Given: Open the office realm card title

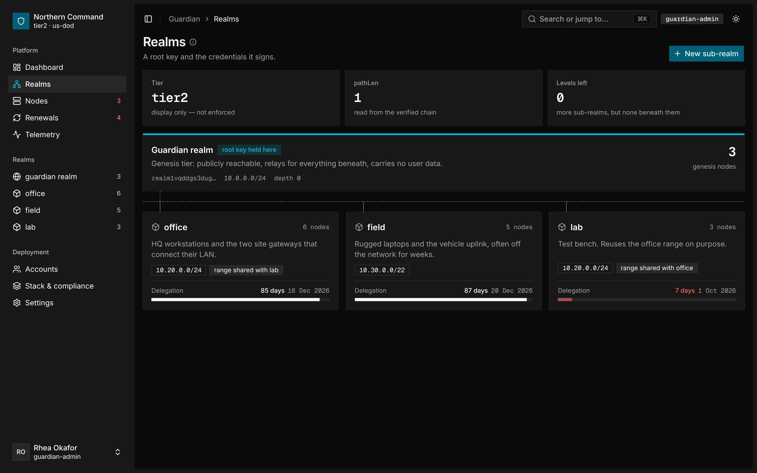Looking at the screenshot, I should [176, 227].
